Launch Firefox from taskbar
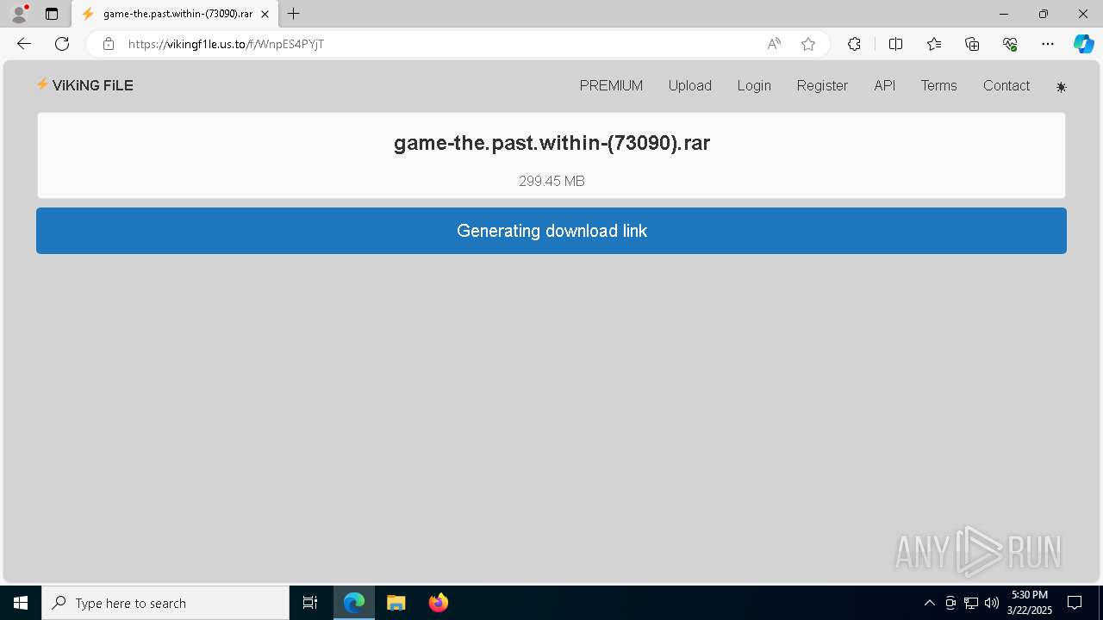This screenshot has height=620, width=1103. coord(438,603)
